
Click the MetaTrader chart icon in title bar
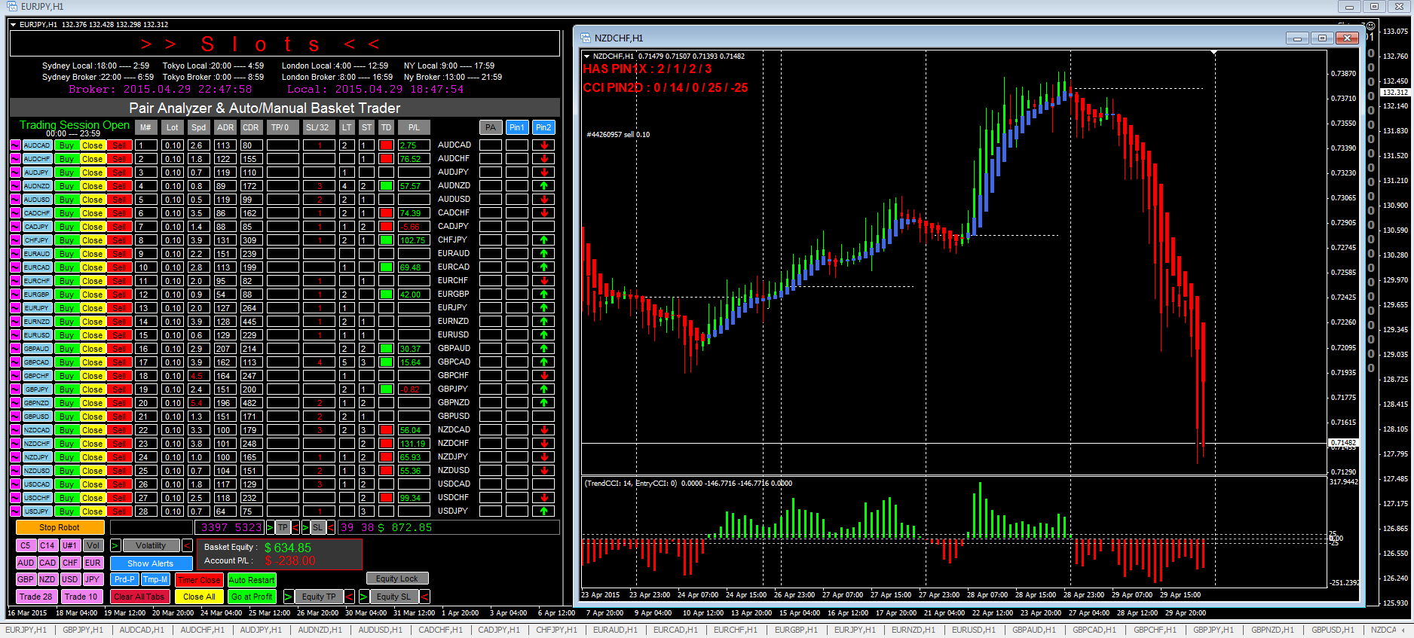point(11,6)
